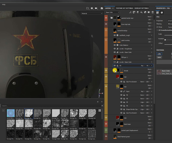The width and height of the screenshot is (172, 143).
Task: Click the 3D cube view mode icon
Action: [x=92, y=8]
